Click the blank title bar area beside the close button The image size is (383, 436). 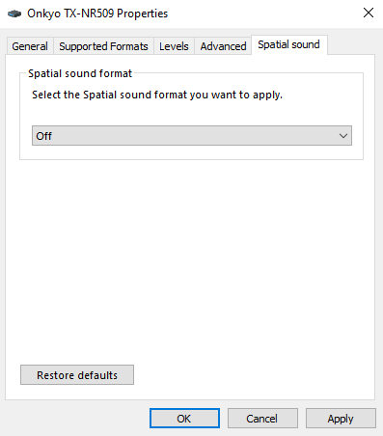(x=263, y=14)
